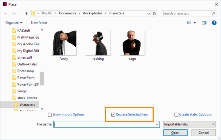Image resolution: width=221 pixels, height=140 pixels.
Task: Select Outlook Files folder in tree
Action: 25,64
